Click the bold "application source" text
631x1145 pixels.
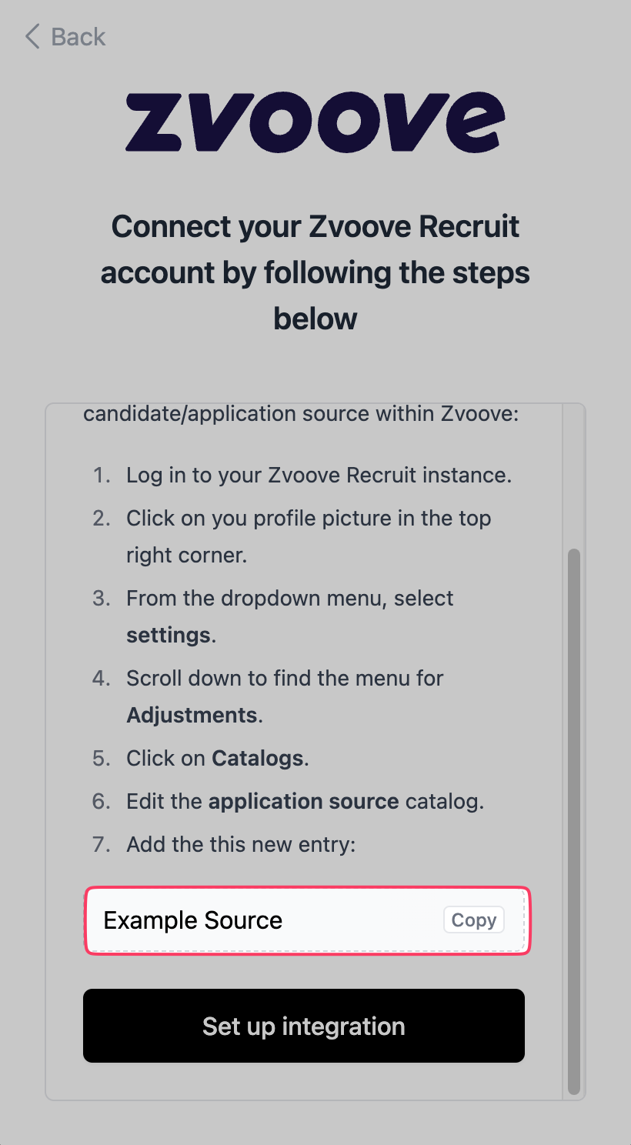click(x=303, y=801)
